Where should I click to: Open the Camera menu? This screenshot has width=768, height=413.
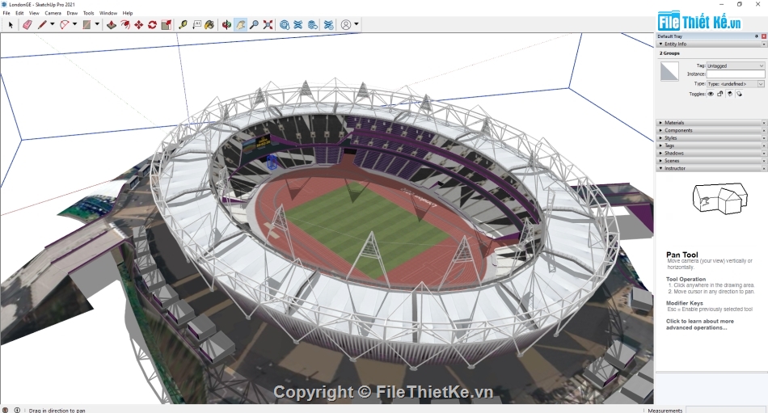click(x=53, y=13)
